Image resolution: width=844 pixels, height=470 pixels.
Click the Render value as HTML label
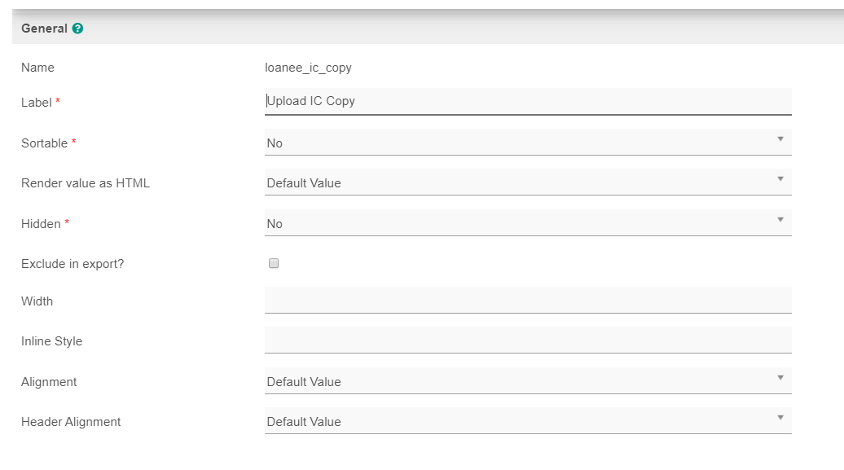click(x=86, y=183)
